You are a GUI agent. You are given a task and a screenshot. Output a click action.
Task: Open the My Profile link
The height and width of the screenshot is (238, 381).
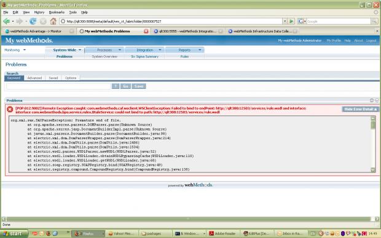pyautogui.click(x=334, y=40)
